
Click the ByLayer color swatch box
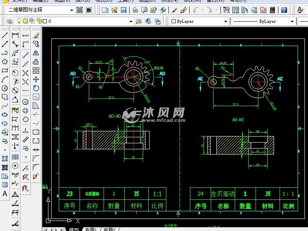tap(174, 21)
